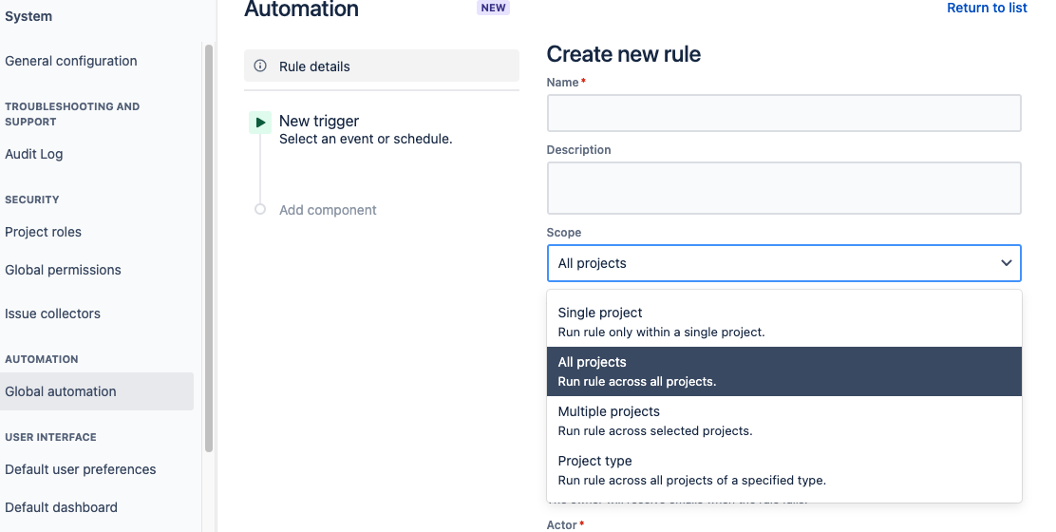Viewport: 1056px width, 532px height.
Task: Expand the Scope dropdown chevron
Action: (1006, 263)
